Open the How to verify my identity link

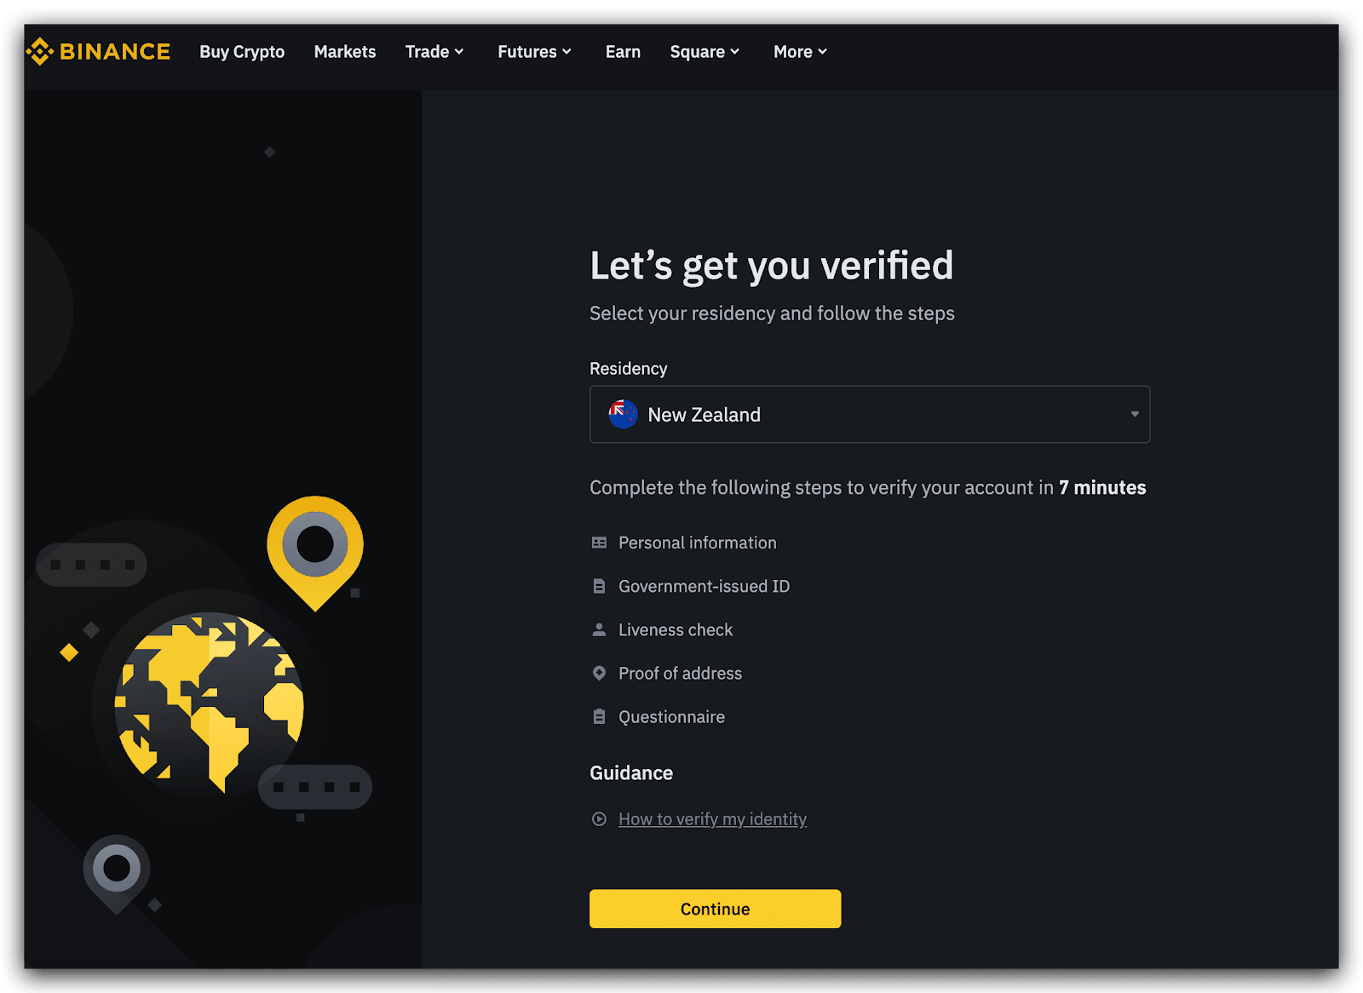pyautogui.click(x=712, y=819)
